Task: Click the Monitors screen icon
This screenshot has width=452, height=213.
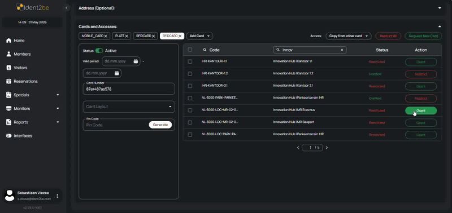Action: (8, 109)
